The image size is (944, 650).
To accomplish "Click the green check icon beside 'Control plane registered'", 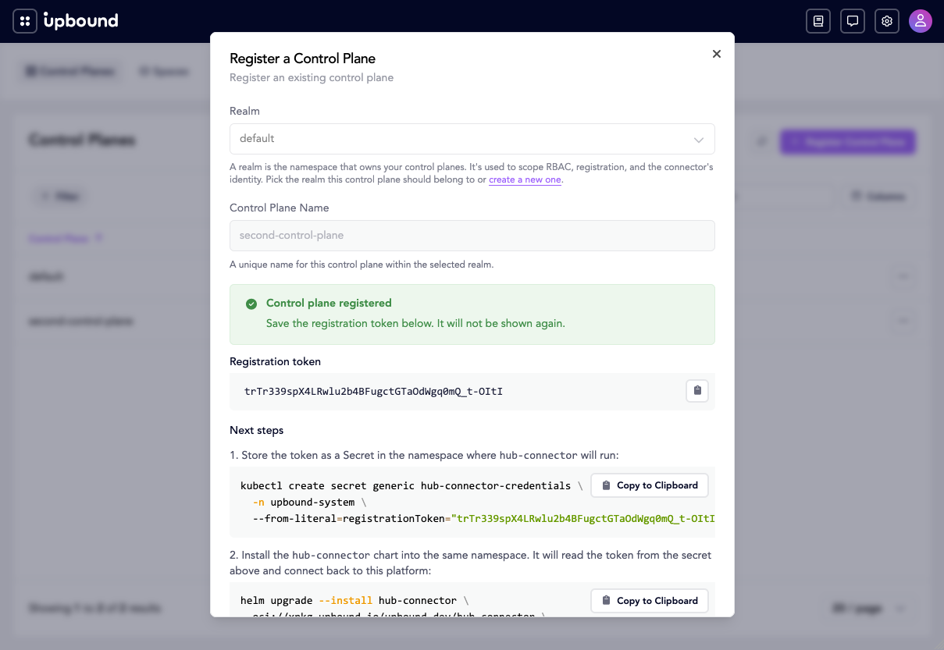I will click(x=251, y=304).
